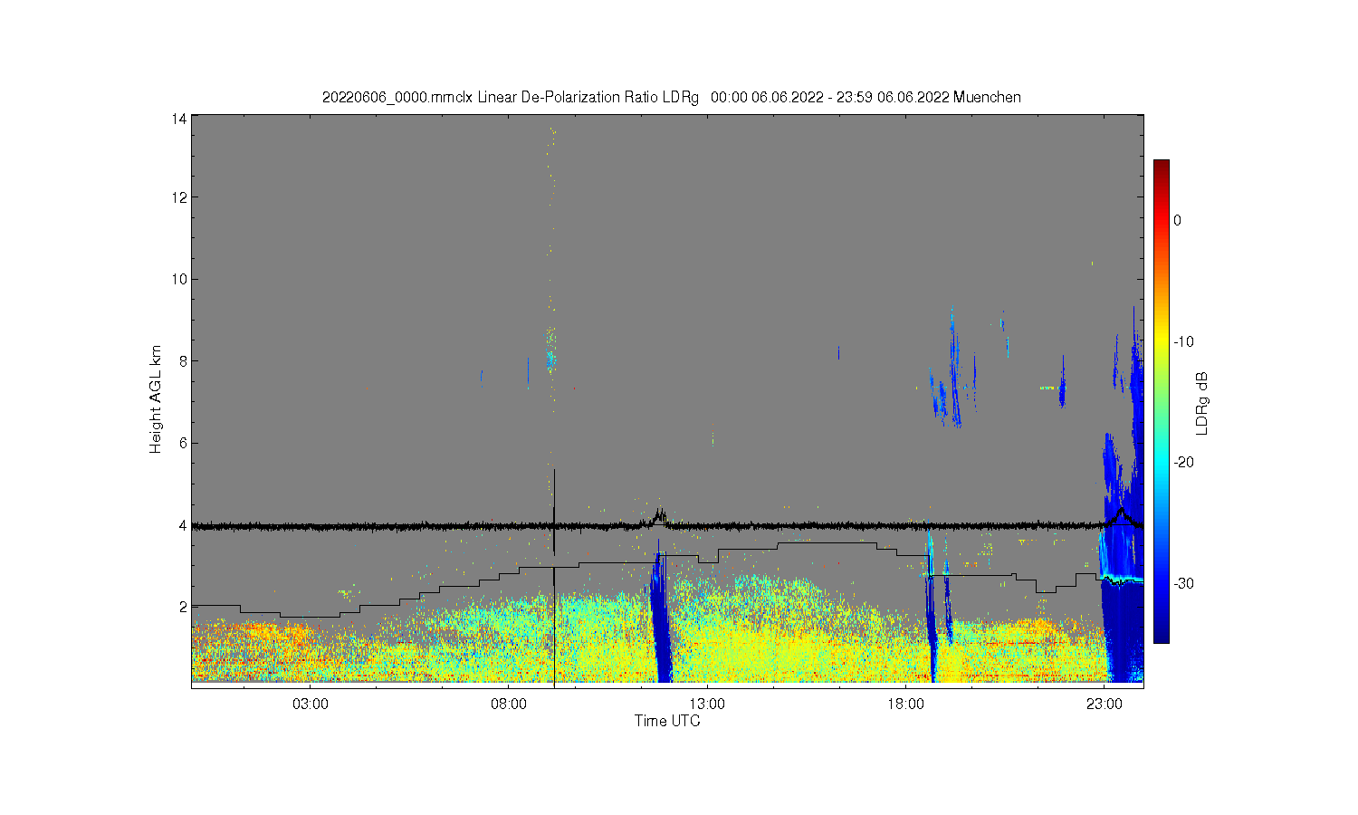
Task: Click the 13:00 time tick label
Action: point(707,704)
